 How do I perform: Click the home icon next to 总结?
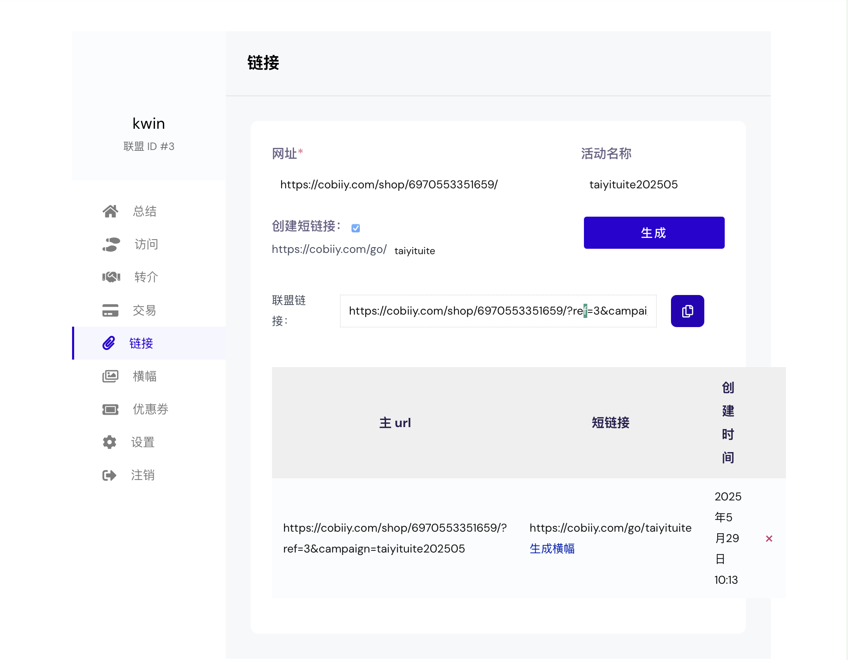coord(110,211)
